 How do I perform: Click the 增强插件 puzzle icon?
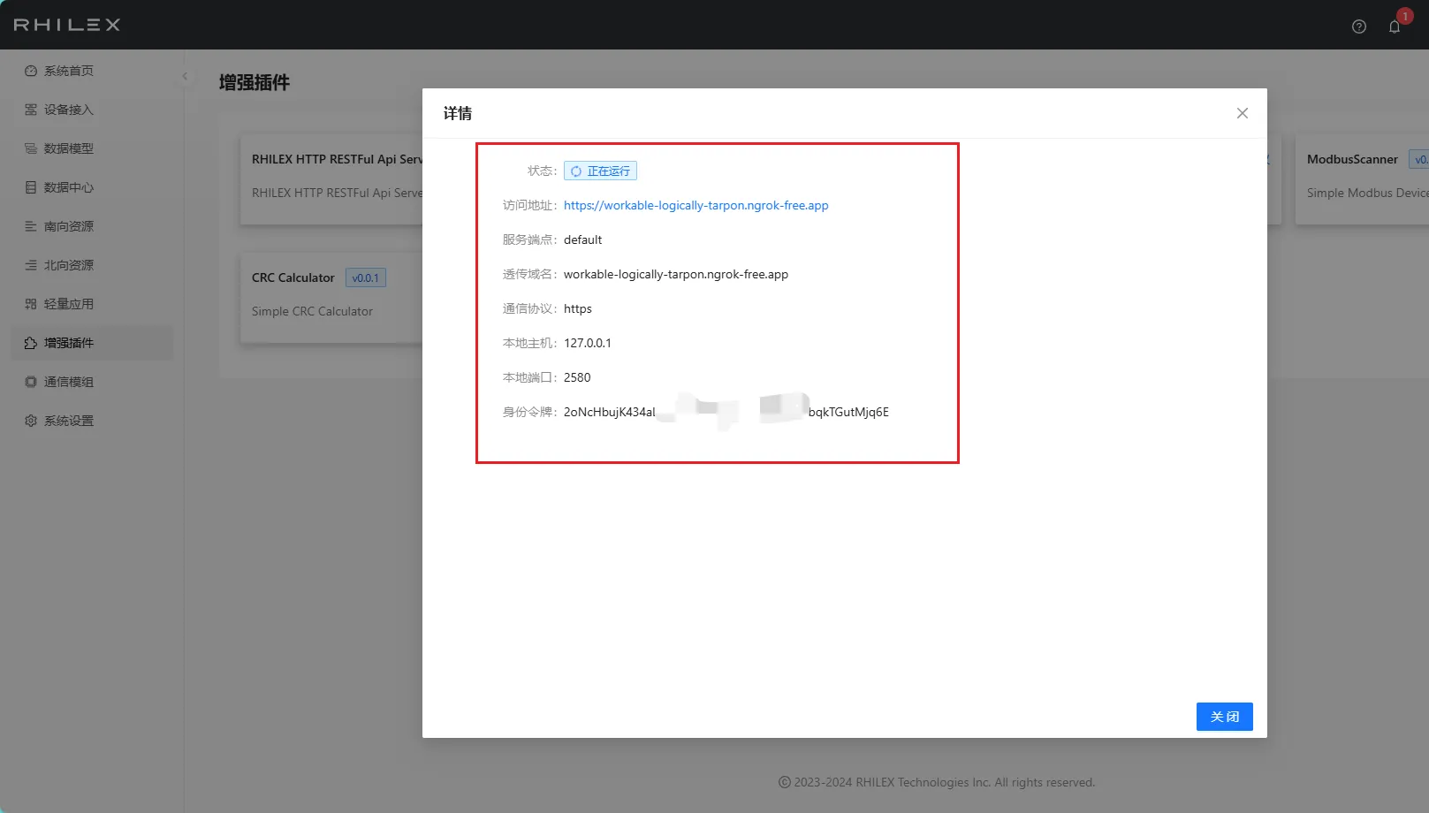(31, 343)
